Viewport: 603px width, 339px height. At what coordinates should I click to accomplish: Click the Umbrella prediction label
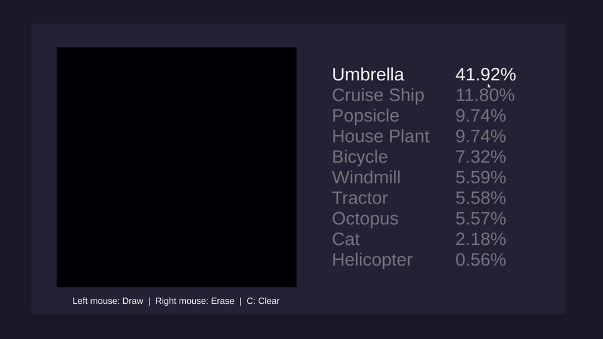[367, 75]
